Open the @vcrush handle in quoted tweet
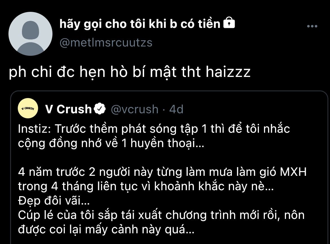The height and width of the screenshot is (244, 330). [135, 109]
